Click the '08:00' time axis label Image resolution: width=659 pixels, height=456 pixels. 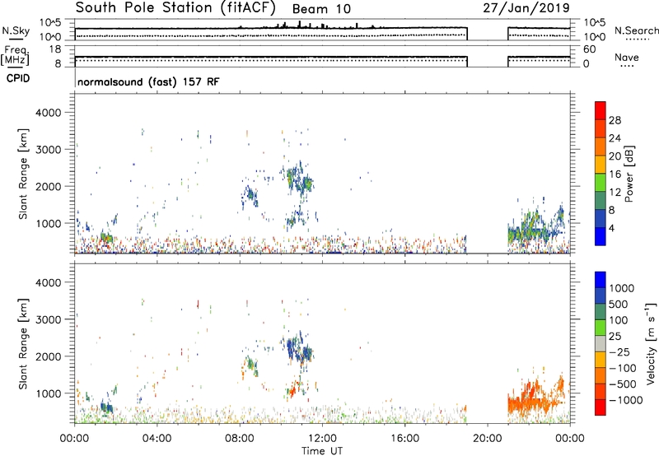[x=239, y=439]
